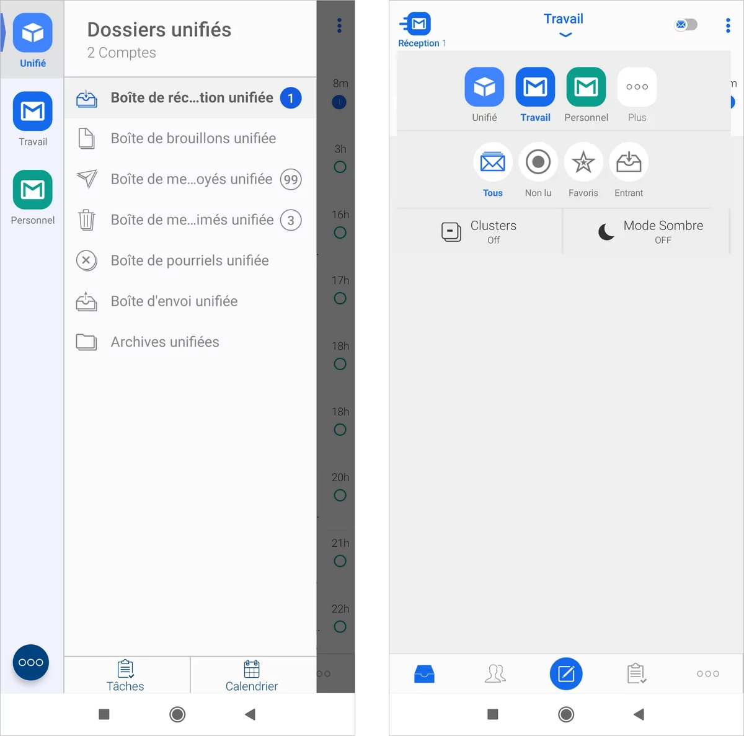Toggle read circle on the 20h email
Image resolution: width=744 pixels, height=736 pixels.
(340, 495)
